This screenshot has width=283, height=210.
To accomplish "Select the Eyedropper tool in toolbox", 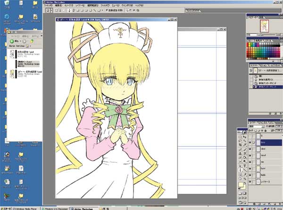I will click(x=244, y=175).
